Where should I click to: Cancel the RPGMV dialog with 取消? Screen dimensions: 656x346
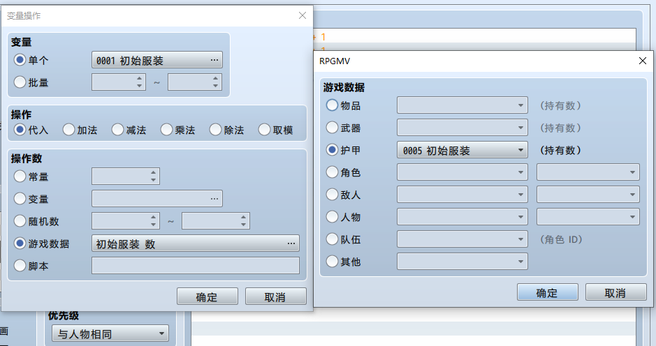[x=615, y=292]
